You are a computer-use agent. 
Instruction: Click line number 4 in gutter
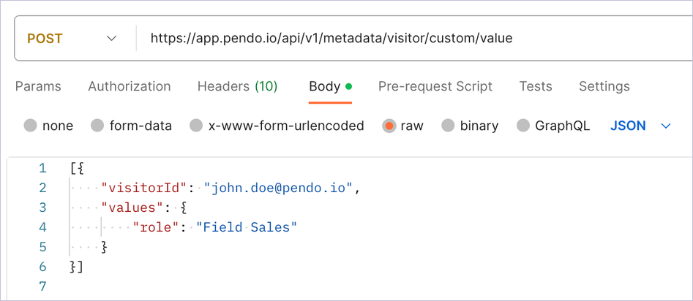(x=42, y=227)
